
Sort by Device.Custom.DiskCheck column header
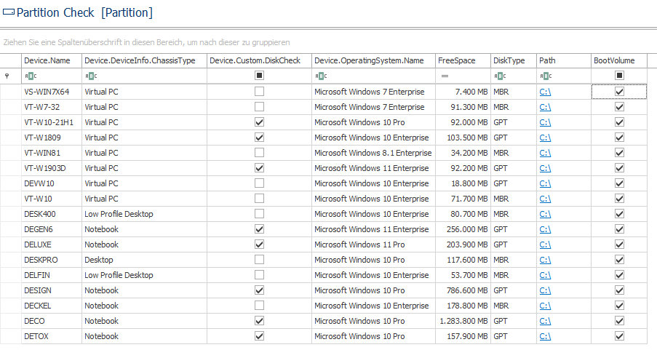[x=259, y=60]
